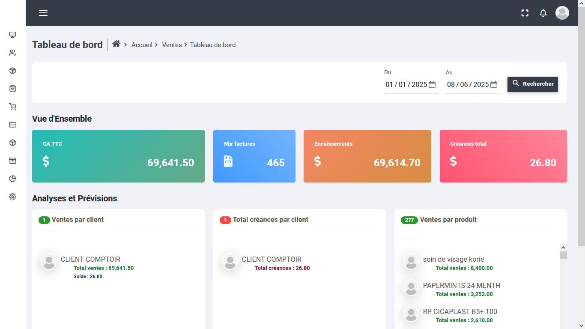The width and height of the screenshot is (585, 329).
Task: Open the archive box sidebar icon
Action: click(x=12, y=161)
